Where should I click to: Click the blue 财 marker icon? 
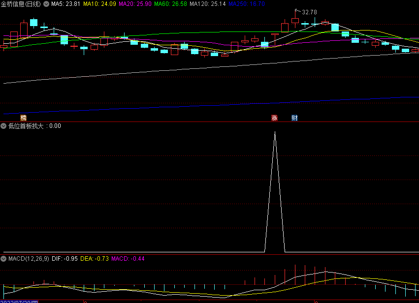[294, 118]
